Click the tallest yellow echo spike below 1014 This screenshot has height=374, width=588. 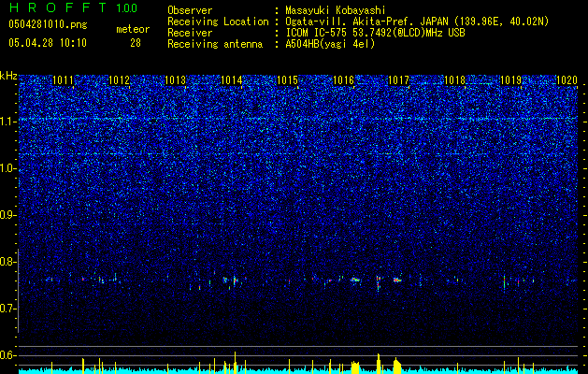(236, 363)
